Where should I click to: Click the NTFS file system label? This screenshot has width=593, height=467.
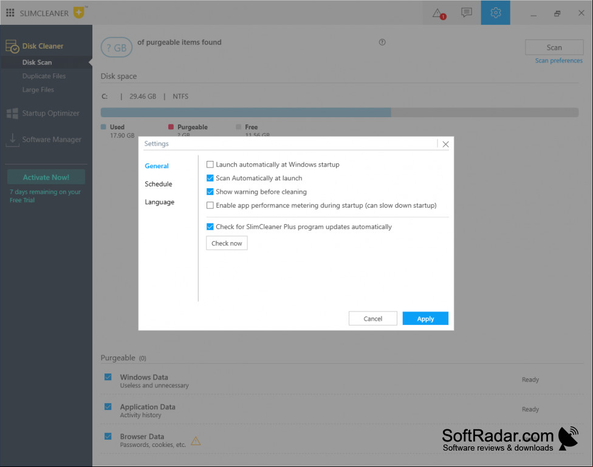[180, 97]
